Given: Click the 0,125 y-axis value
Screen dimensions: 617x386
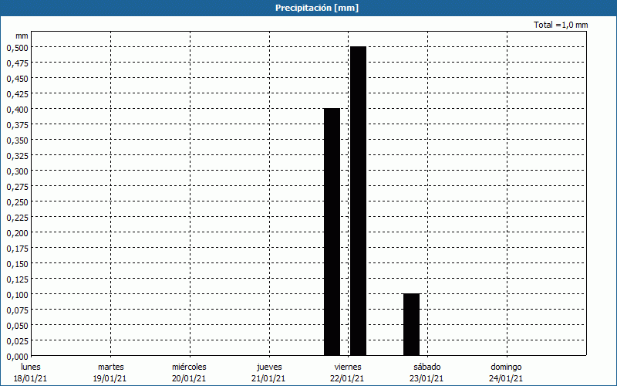Looking at the screenshot, I should pos(18,279).
